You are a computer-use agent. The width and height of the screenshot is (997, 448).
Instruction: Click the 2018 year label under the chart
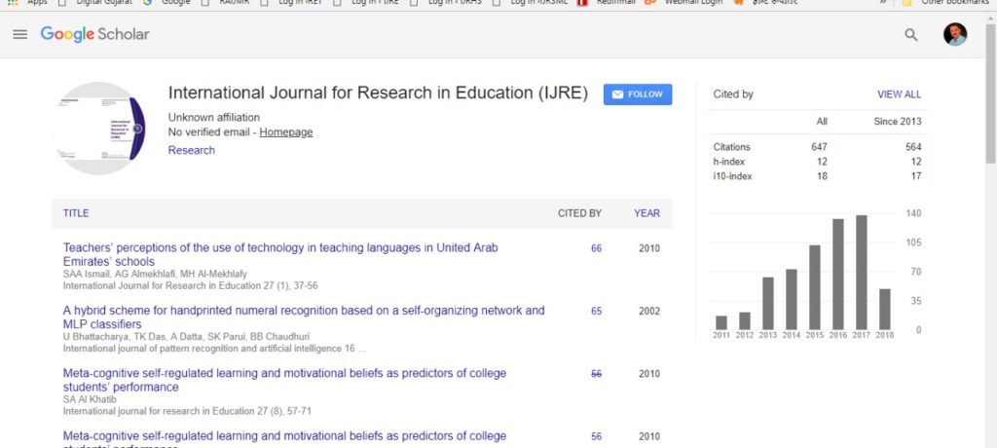(884, 335)
